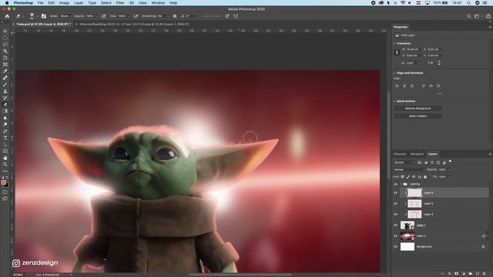Switch to the Channels tab
This screenshot has width=493, height=277.
400,154
